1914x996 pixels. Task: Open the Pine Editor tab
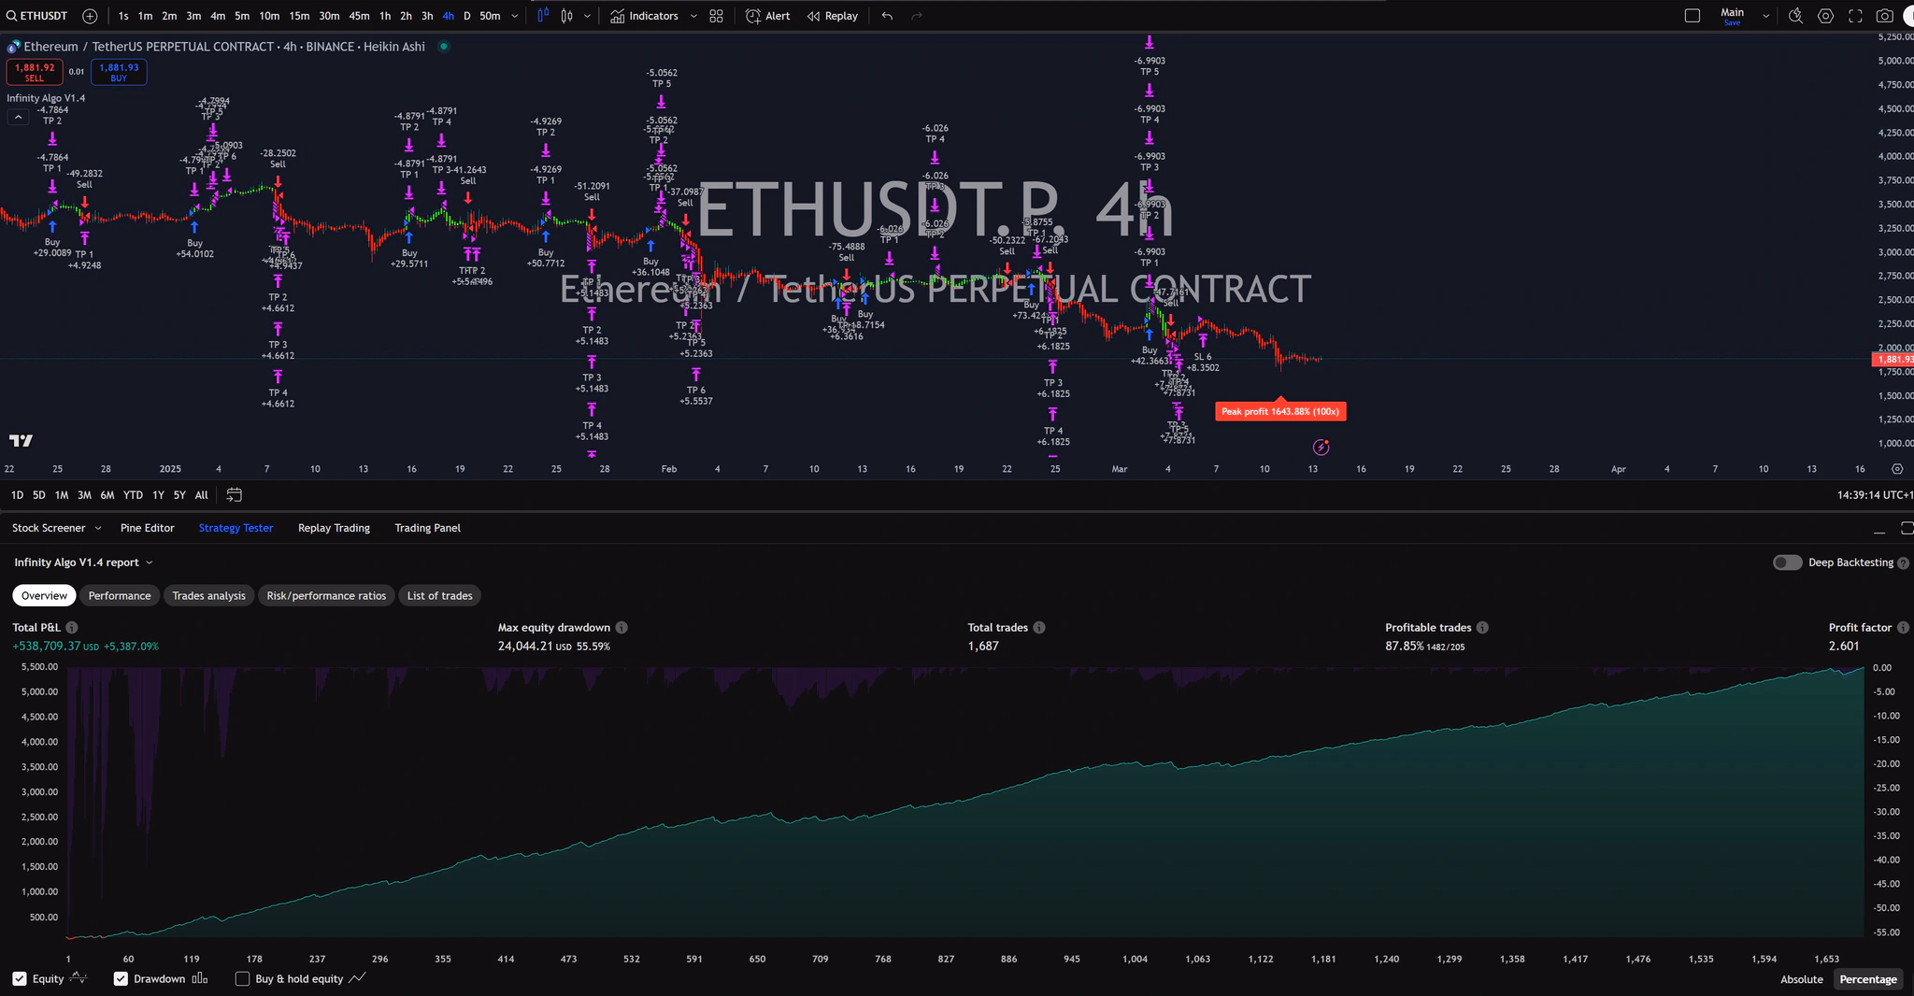tap(147, 527)
